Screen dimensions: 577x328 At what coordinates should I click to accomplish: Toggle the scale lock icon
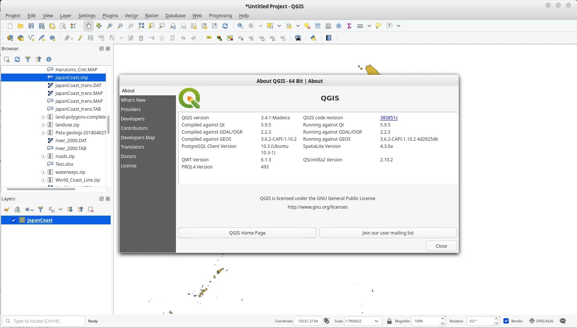click(x=389, y=321)
